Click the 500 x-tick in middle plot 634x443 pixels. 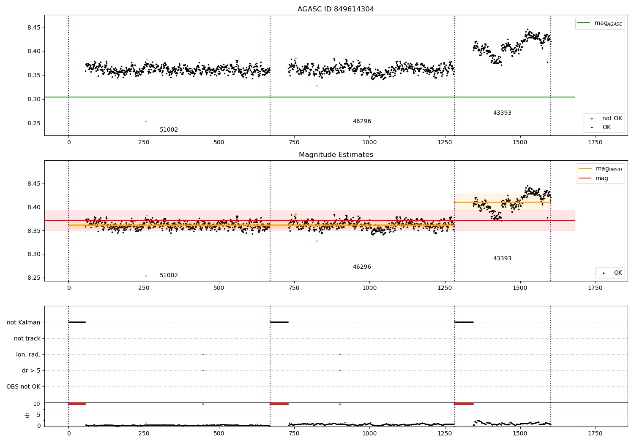[x=219, y=288]
